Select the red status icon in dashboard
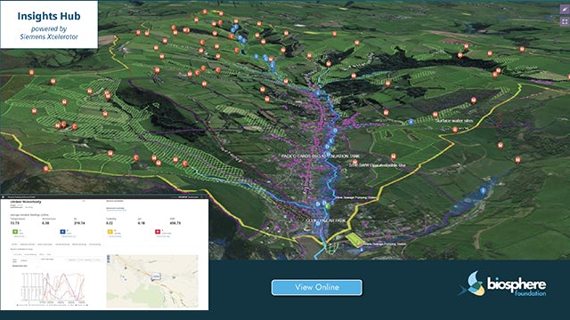This screenshot has height=320, width=570. point(158,231)
